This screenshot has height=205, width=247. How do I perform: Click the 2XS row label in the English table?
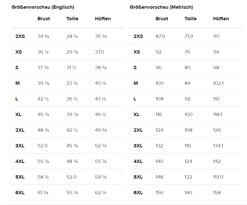(20, 36)
